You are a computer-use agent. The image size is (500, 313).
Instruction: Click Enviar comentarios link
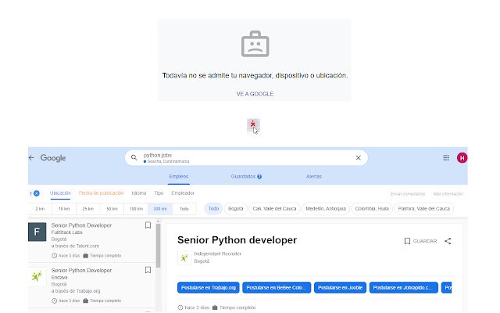[408, 194]
